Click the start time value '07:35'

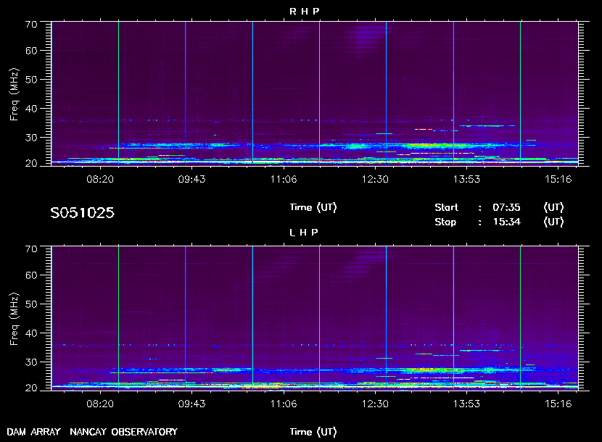(x=506, y=207)
